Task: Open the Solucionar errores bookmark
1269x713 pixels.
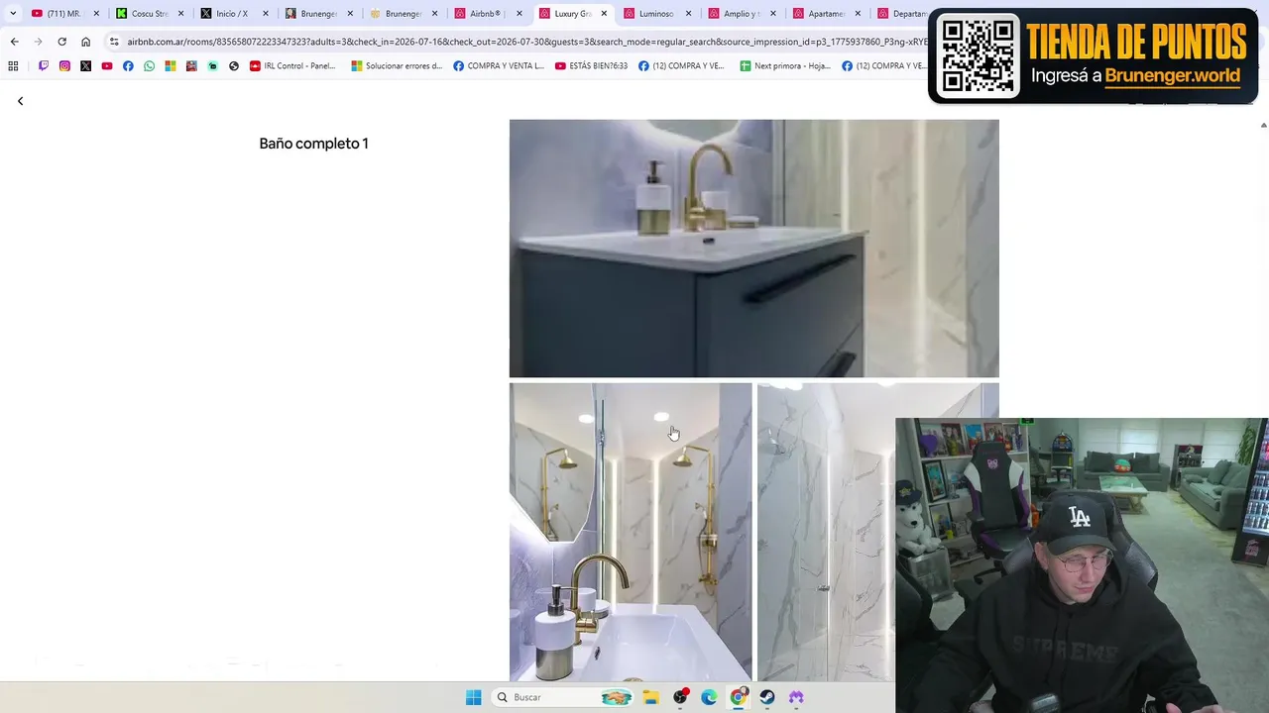Action: click(397, 66)
